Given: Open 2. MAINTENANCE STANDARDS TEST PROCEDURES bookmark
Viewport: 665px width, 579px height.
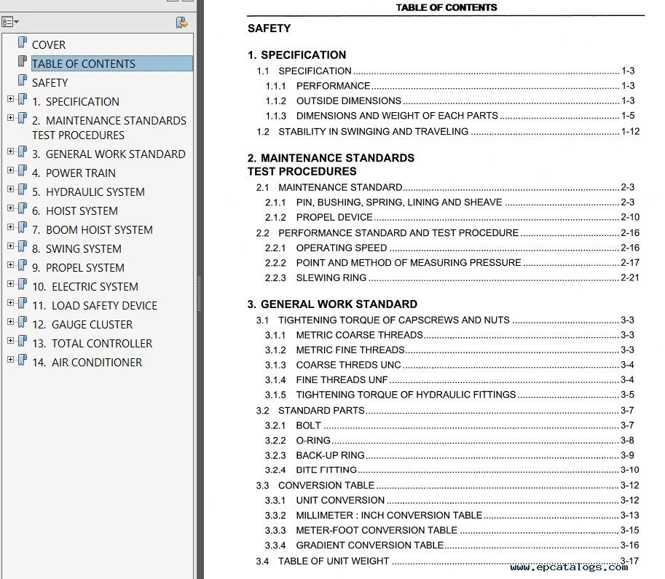Looking at the screenshot, I should tap(109, 127).
